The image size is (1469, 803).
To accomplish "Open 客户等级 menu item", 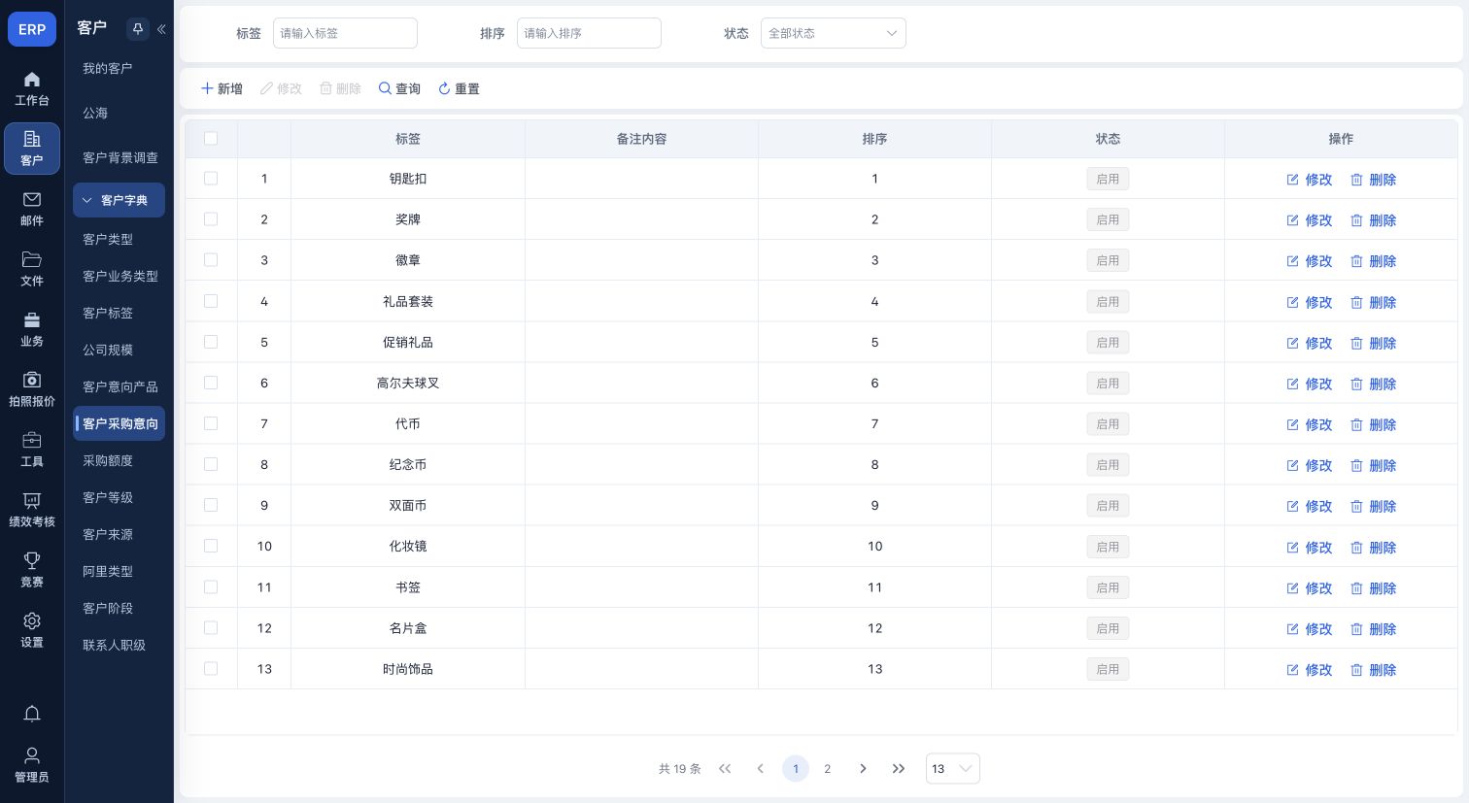I will click(108, 497).
